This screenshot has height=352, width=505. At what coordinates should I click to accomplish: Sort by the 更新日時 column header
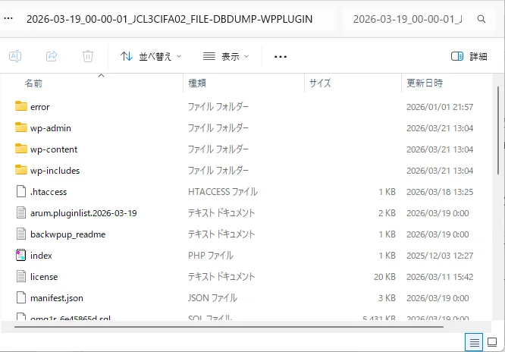pos(425,83)
